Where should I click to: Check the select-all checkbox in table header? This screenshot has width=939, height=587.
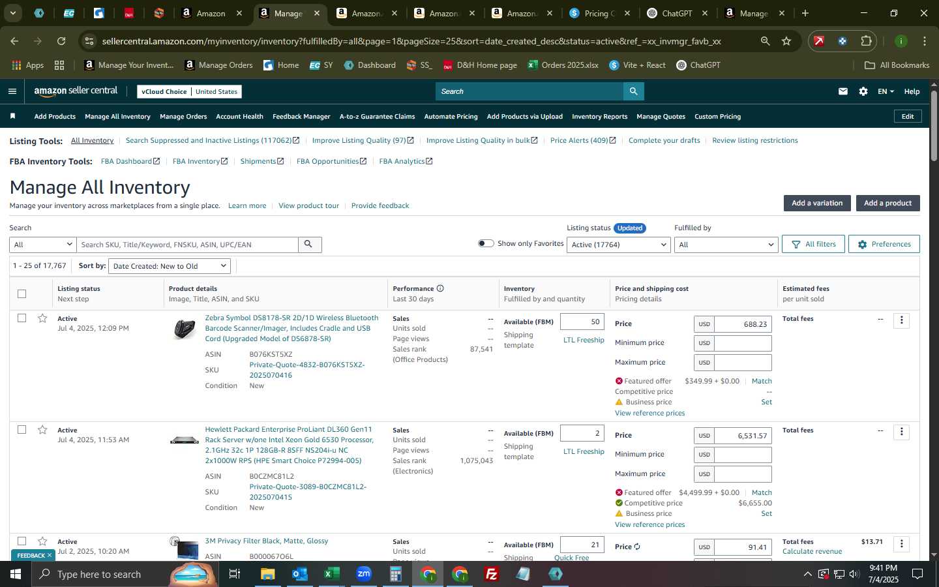[x=22, y=293]
